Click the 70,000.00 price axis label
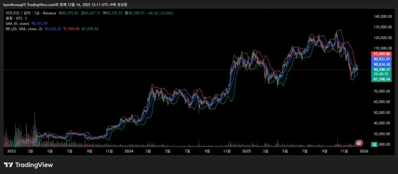This screenshot has width=398, height=174. [x=382, y=91]
